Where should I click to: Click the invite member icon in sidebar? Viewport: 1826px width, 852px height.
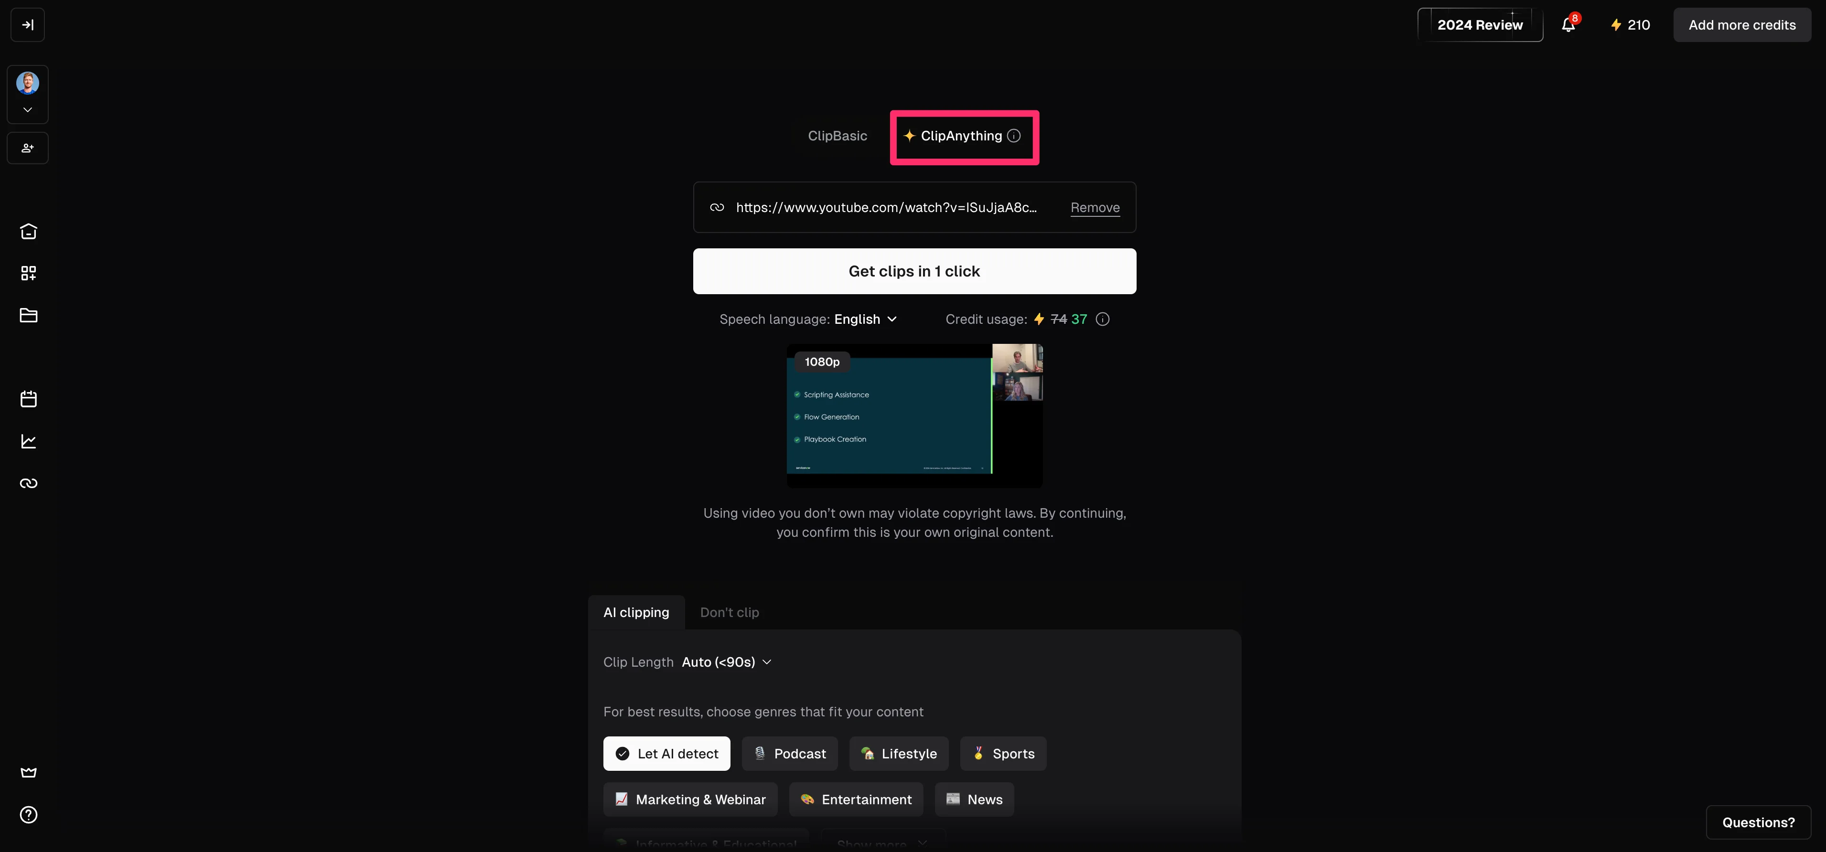click(x=28, y=148)
